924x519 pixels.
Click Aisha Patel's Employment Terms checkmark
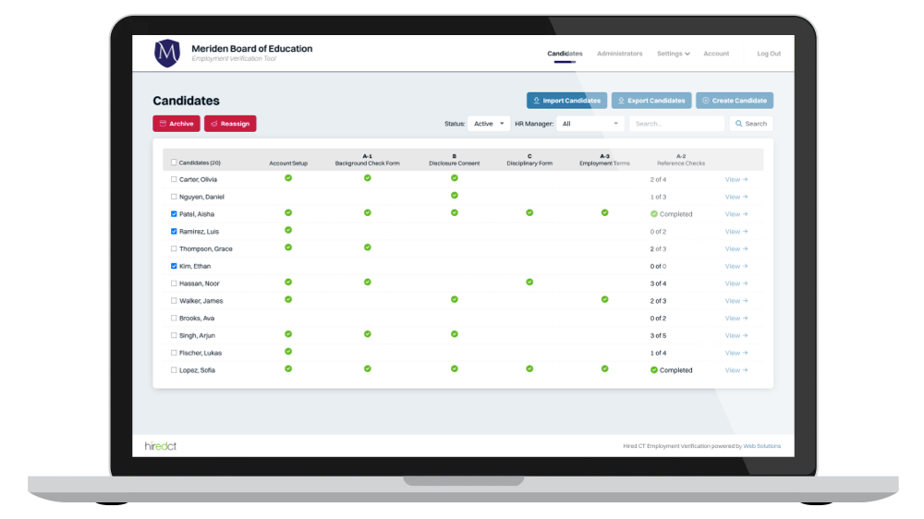pyautogui.click(x=604, y=212)
